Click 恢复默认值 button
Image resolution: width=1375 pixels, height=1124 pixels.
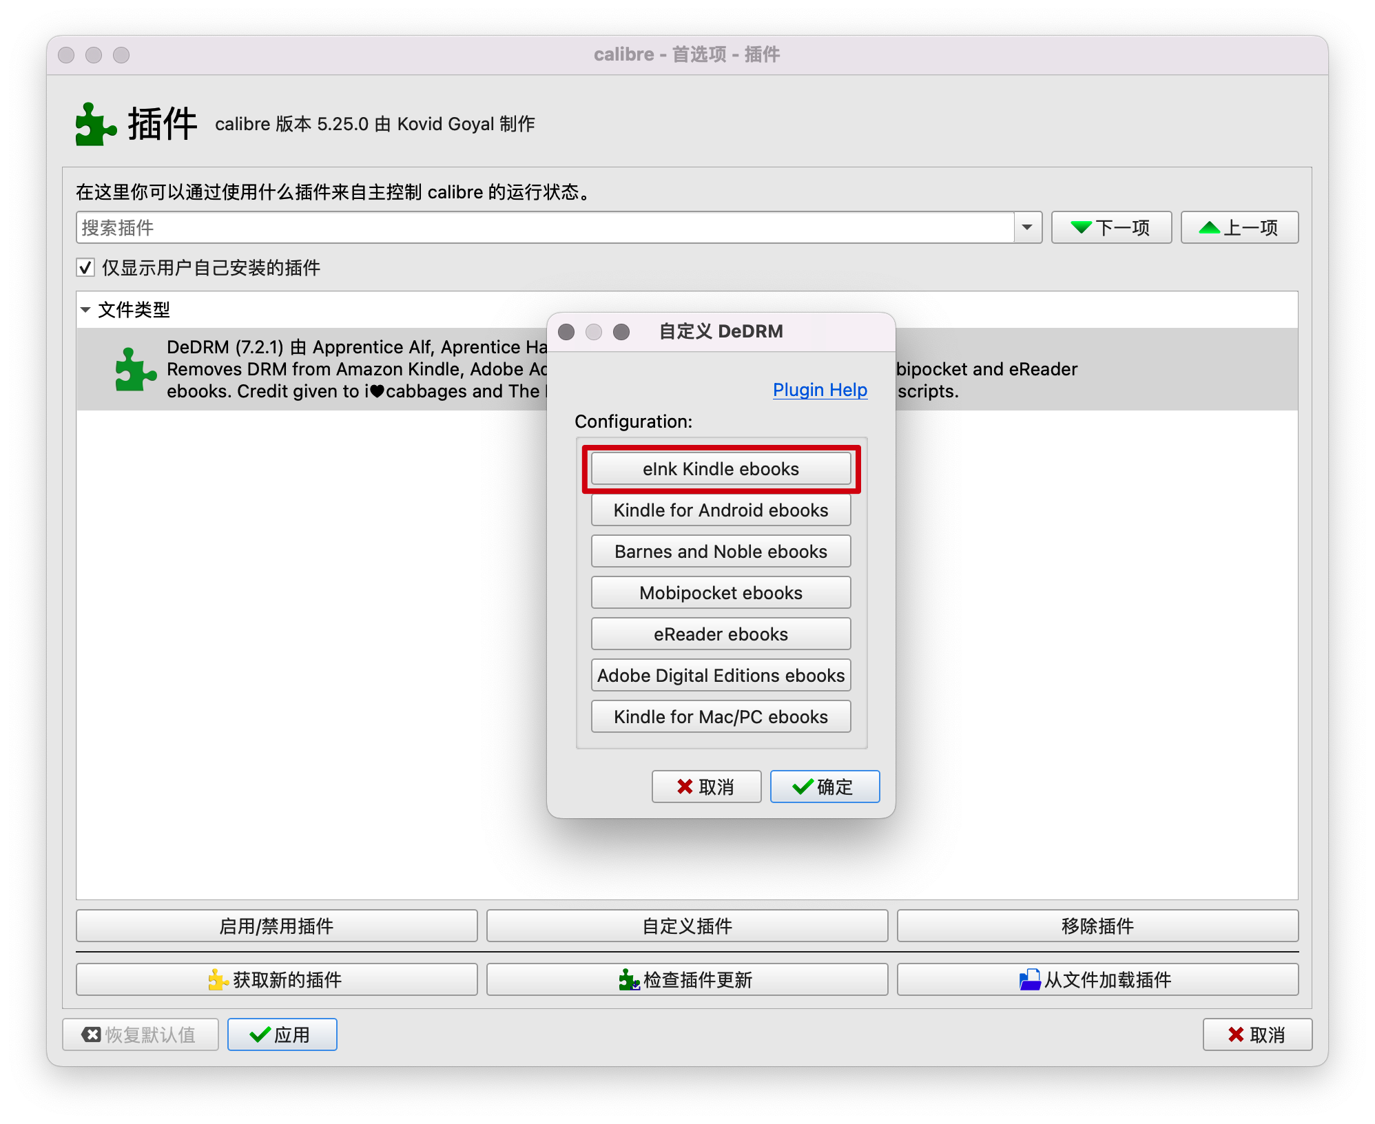(x=140, y=1034)
